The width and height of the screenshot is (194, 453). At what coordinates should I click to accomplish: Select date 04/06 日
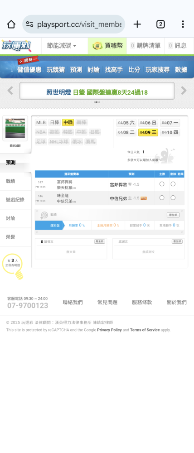click(x=148, y=123)
